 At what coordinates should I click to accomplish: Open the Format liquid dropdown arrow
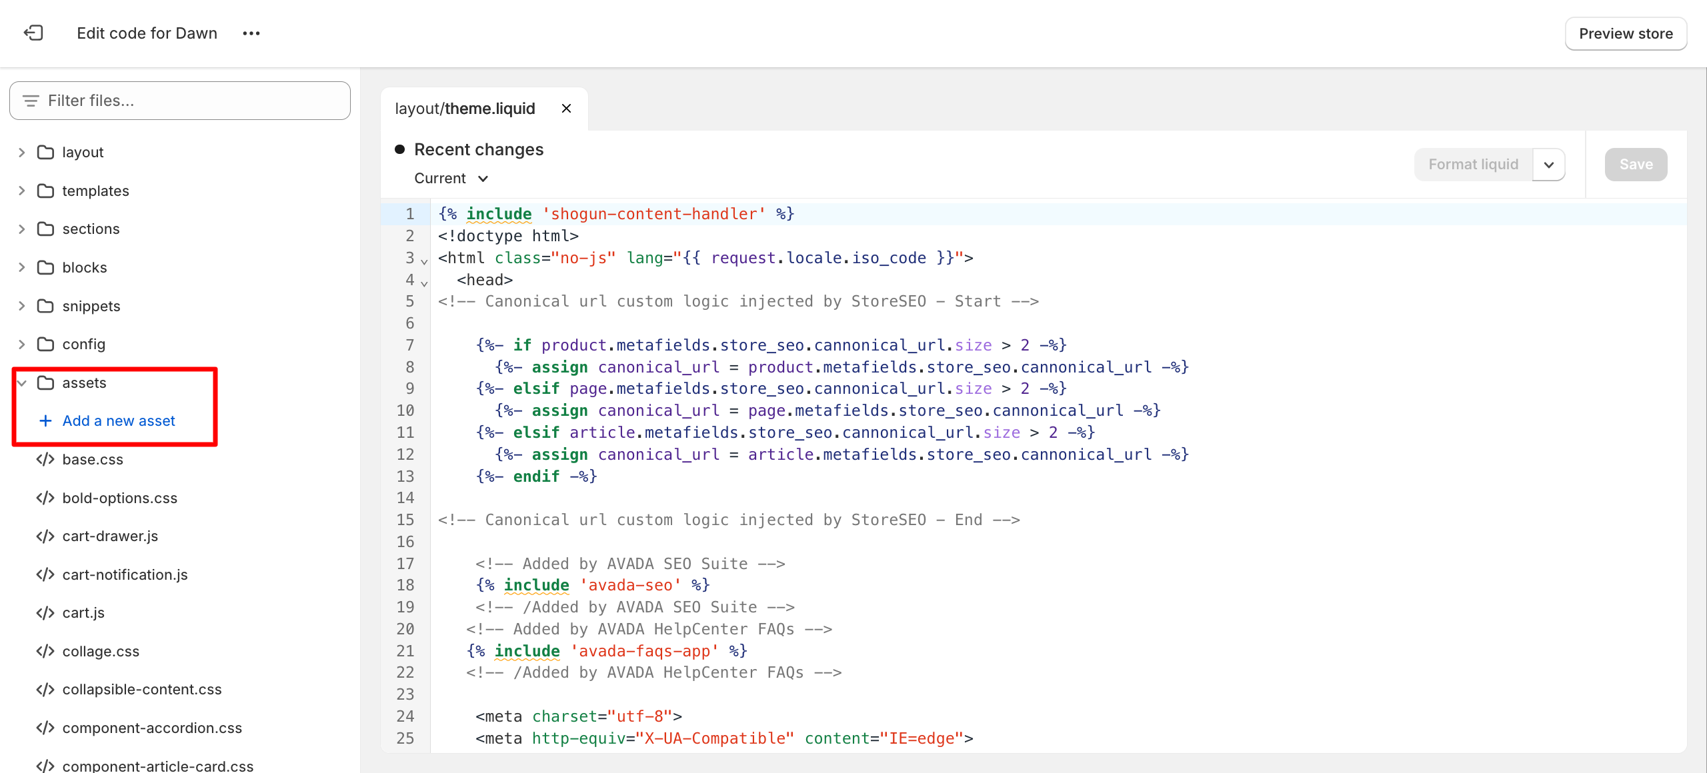point(1548,165)
